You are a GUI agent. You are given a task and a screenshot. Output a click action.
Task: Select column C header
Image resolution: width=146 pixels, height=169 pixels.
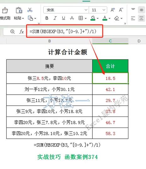[110, 41]
